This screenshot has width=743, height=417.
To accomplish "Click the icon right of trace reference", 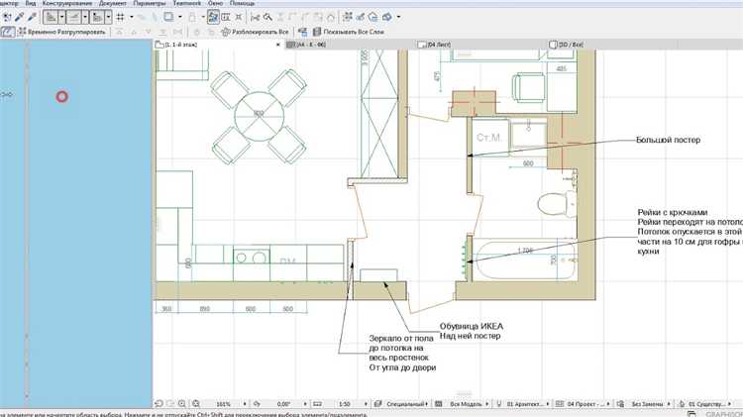I will pos(226,17).
